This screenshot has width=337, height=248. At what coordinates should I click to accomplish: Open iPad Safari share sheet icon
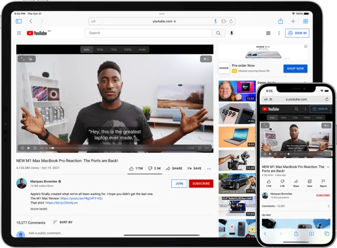point(281,21)
